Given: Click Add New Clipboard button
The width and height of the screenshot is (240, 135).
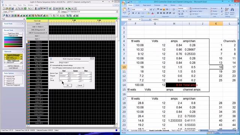Looking at the screenshot, I should (13, 66).
